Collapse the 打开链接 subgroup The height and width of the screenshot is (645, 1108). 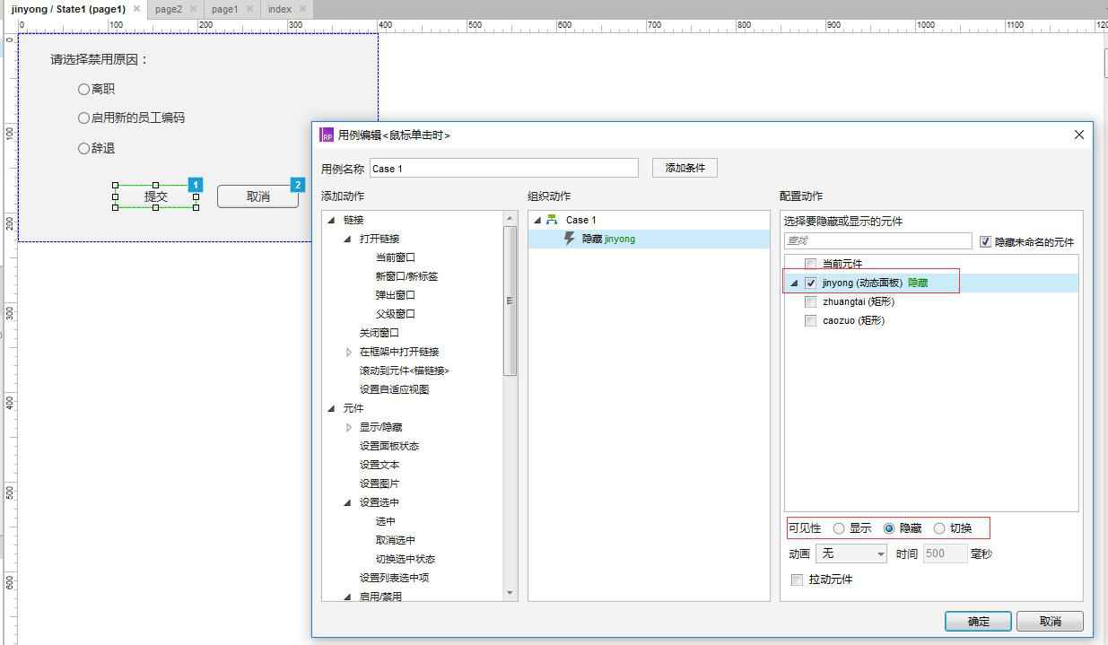pyautogui.click(x=347, y=239)
